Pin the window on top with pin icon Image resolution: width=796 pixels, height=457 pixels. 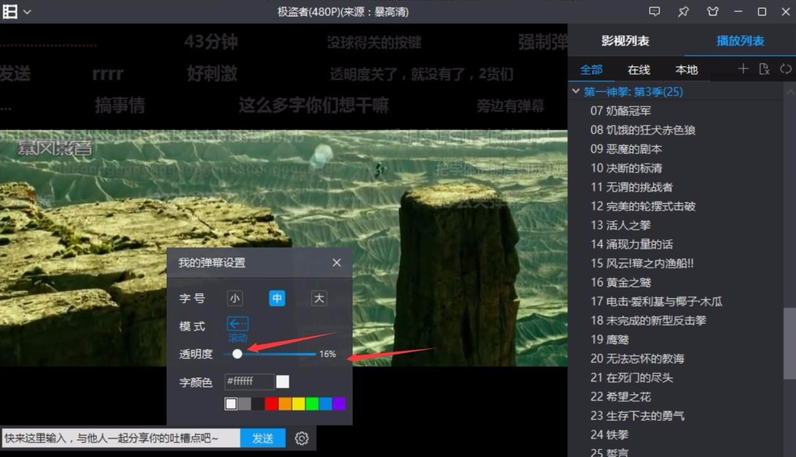(683, 11)
